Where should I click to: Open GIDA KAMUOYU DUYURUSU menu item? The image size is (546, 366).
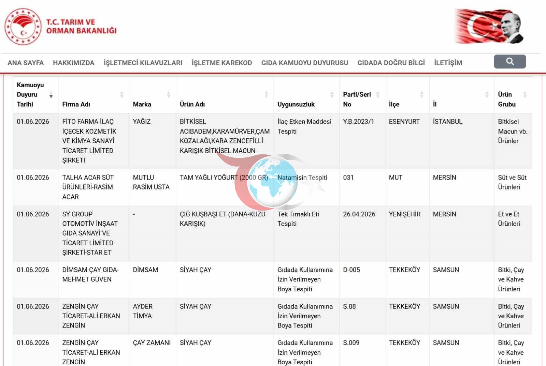pos(305,63)
